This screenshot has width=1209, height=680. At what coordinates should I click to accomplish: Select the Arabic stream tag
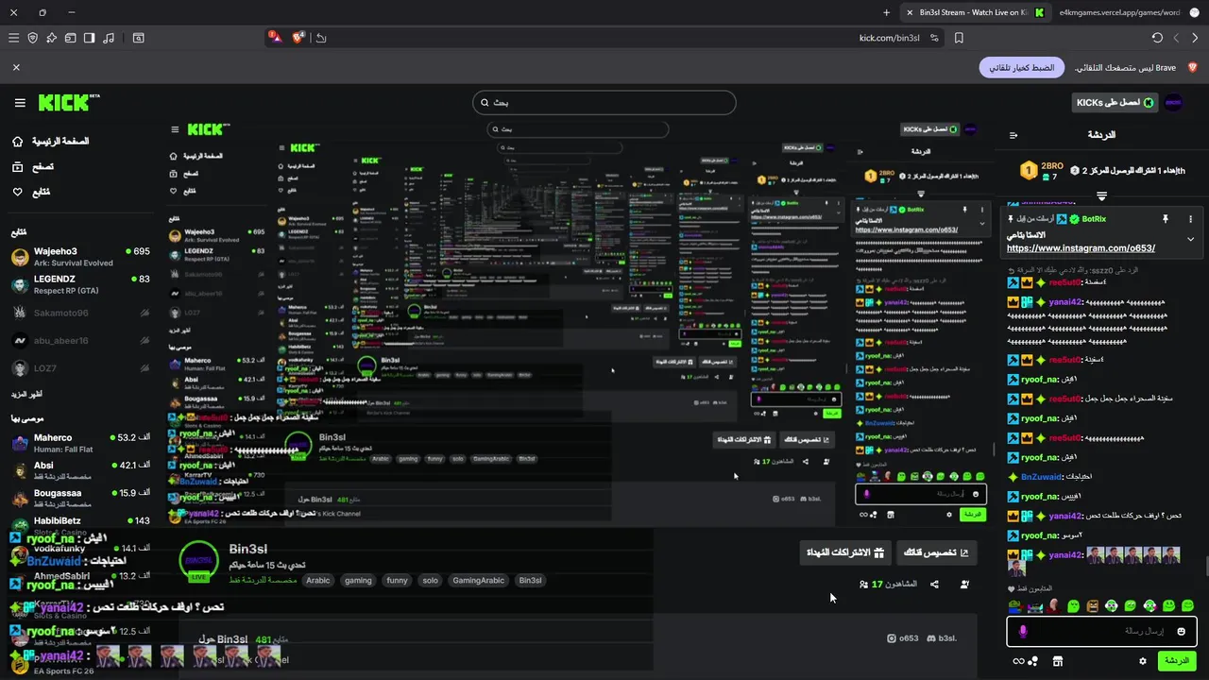point(318,580)
